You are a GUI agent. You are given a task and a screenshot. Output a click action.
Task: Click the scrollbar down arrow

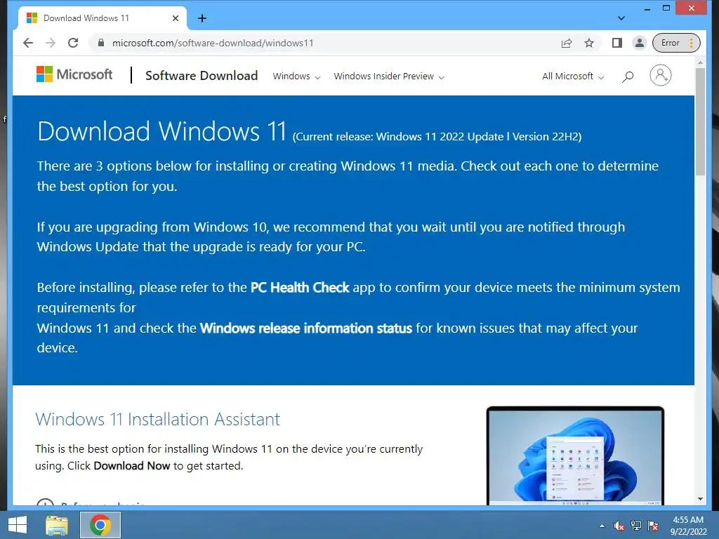(x=700, y=499)
